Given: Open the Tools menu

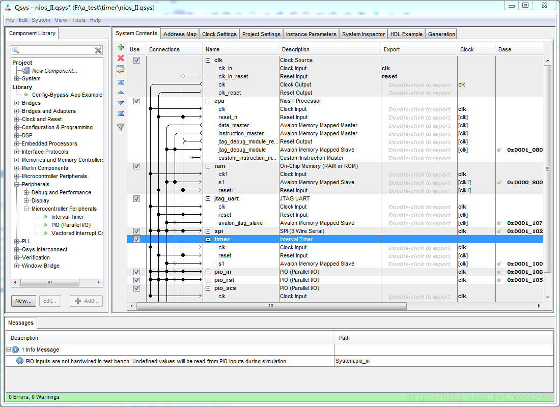Looking at the screenshot, I should (78, 20).
